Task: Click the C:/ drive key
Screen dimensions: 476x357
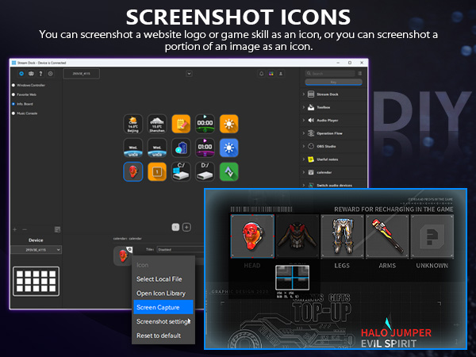Action: [181, 172]
